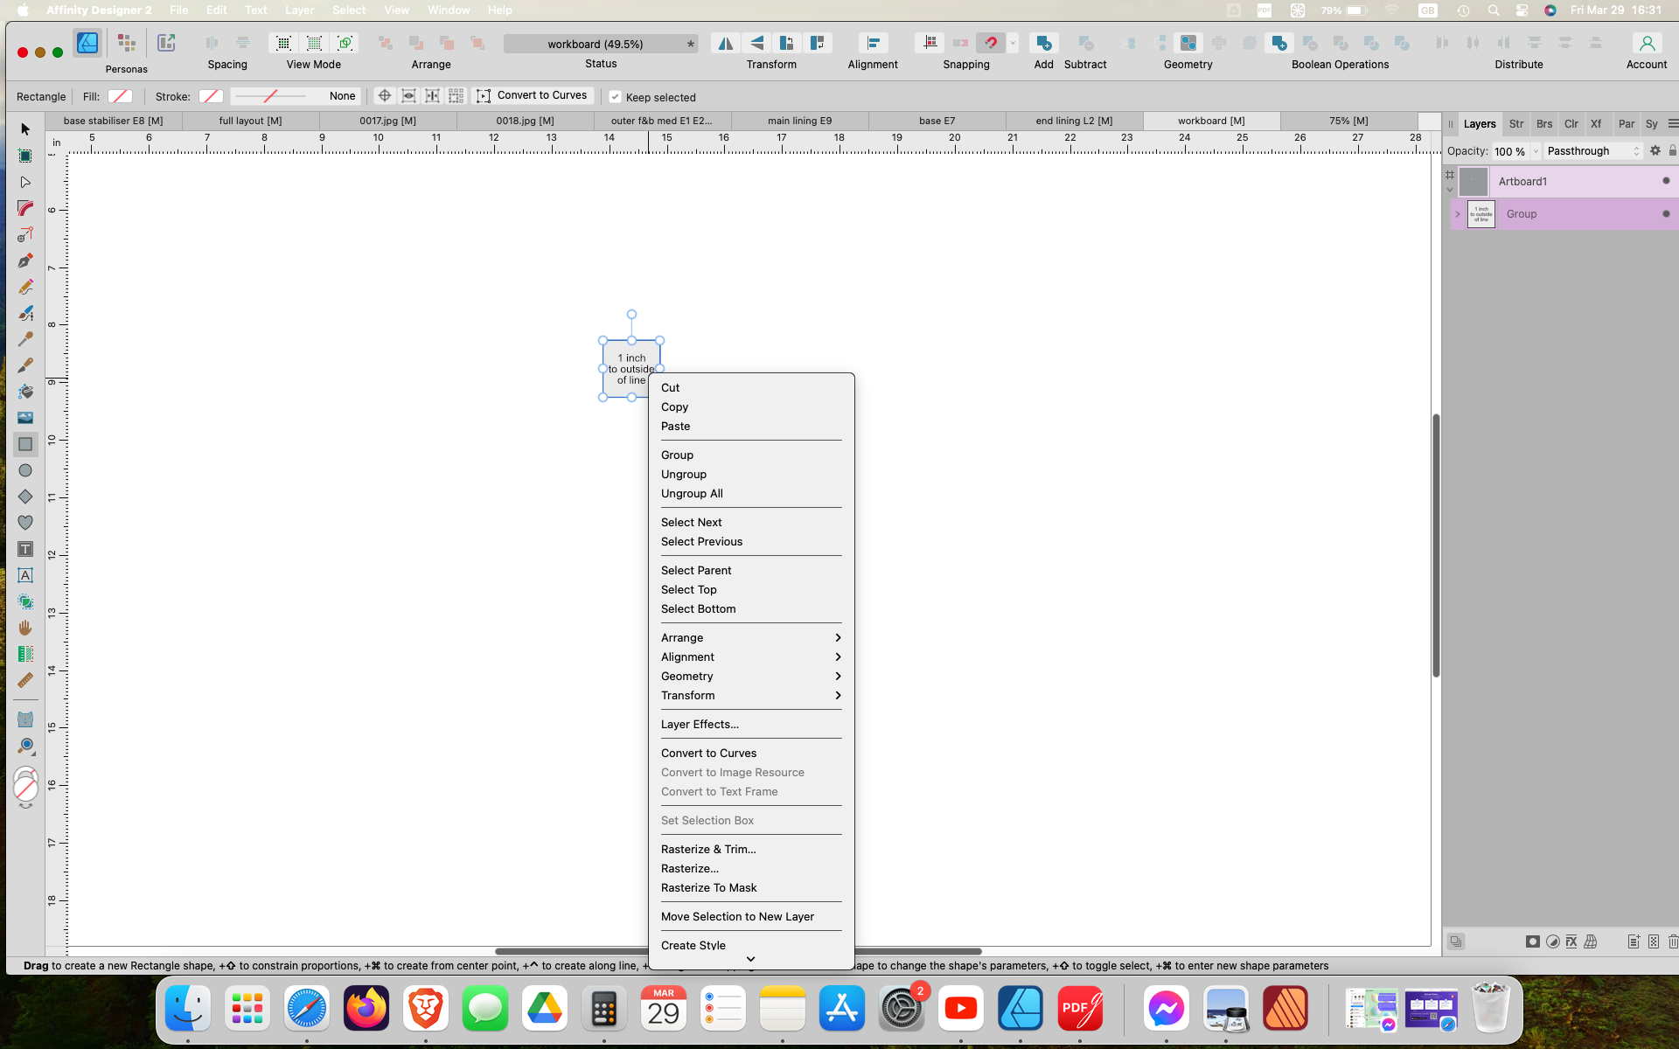Select the Move tool
The height and width of the screenshot is (1049, 1679).
tap(25, 129)
